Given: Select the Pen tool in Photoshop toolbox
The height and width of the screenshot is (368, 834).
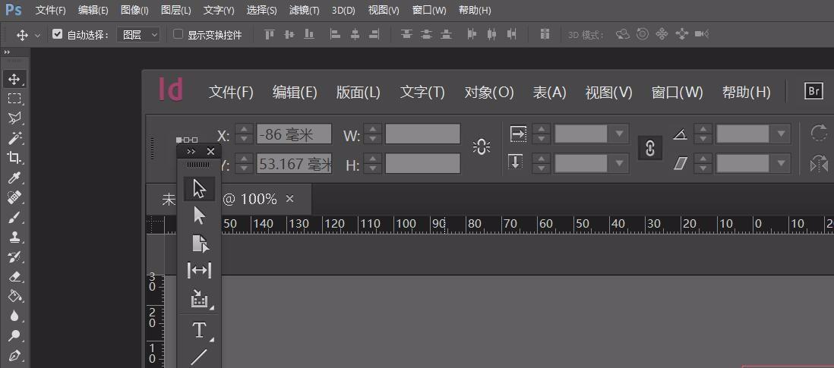Looking at the screenshot, I should [x=14, y=355].
